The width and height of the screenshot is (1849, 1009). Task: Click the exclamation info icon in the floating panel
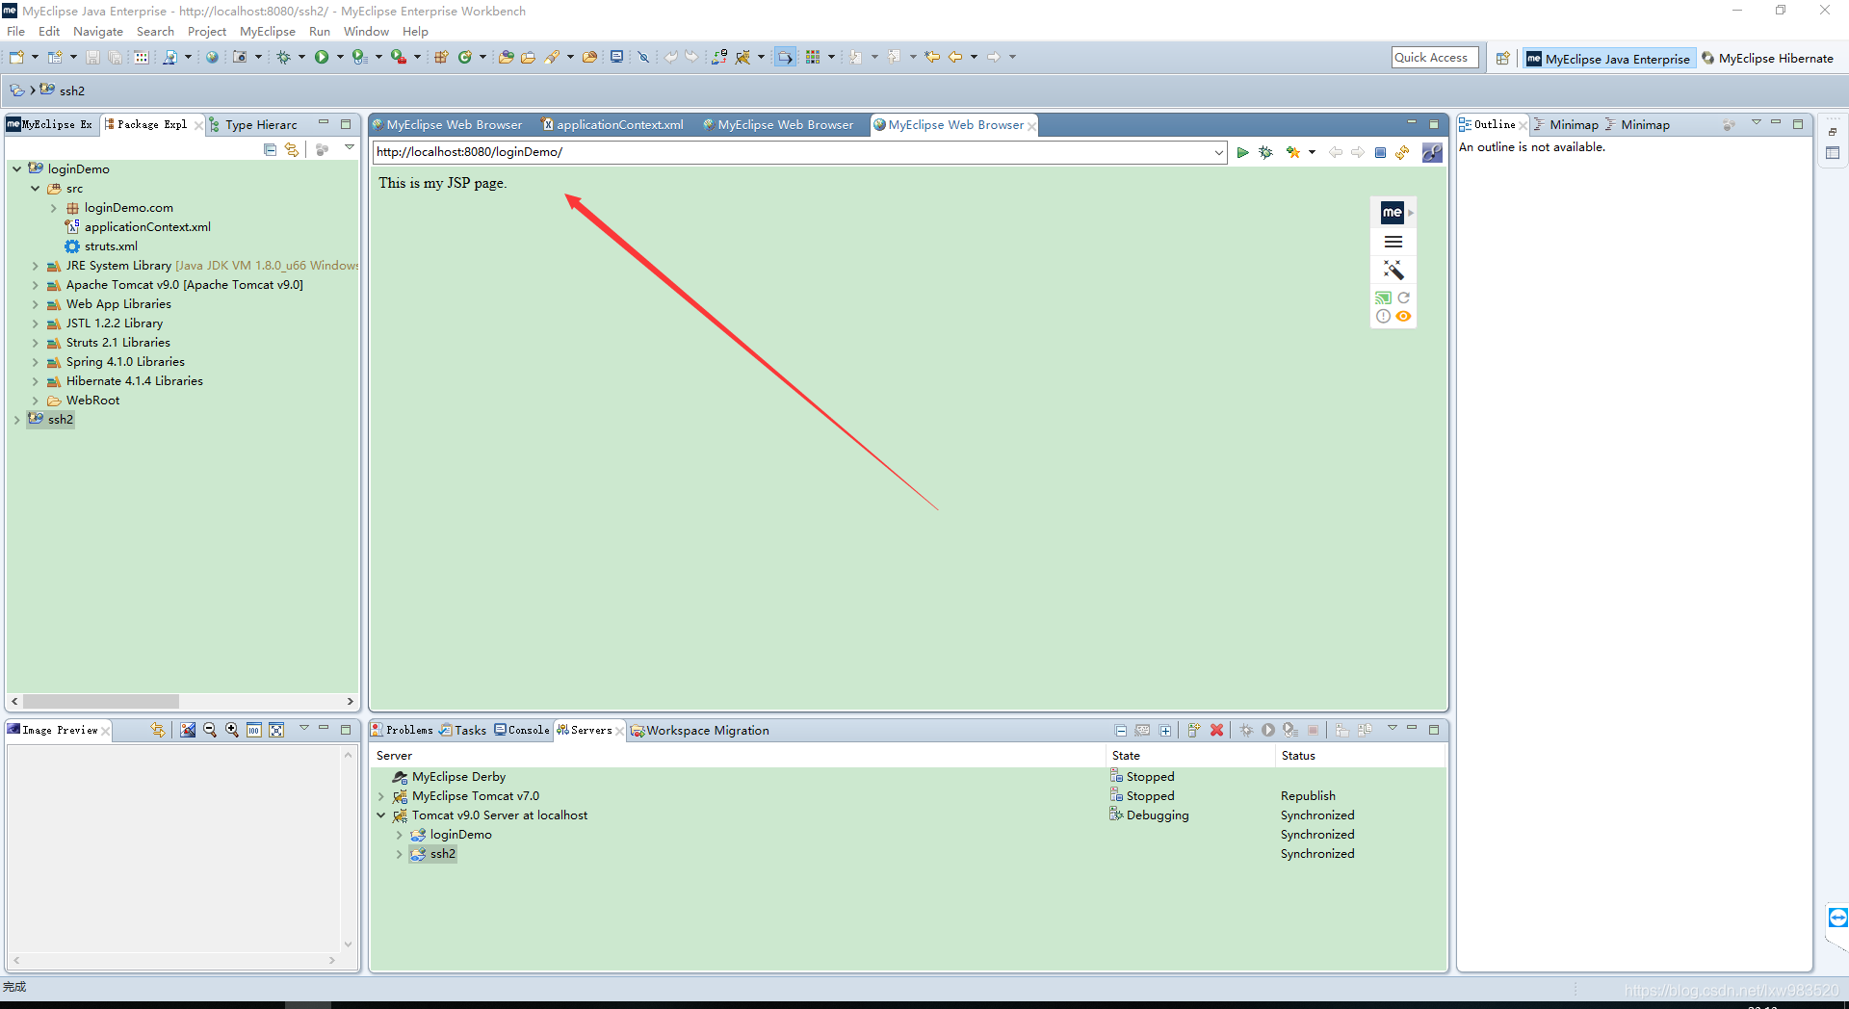1383,316
